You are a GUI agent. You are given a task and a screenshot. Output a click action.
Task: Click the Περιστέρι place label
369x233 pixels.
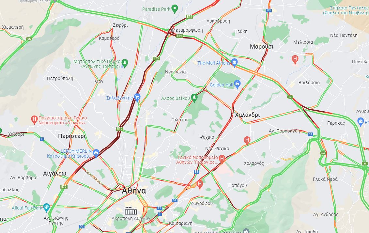tap(72, 136)
